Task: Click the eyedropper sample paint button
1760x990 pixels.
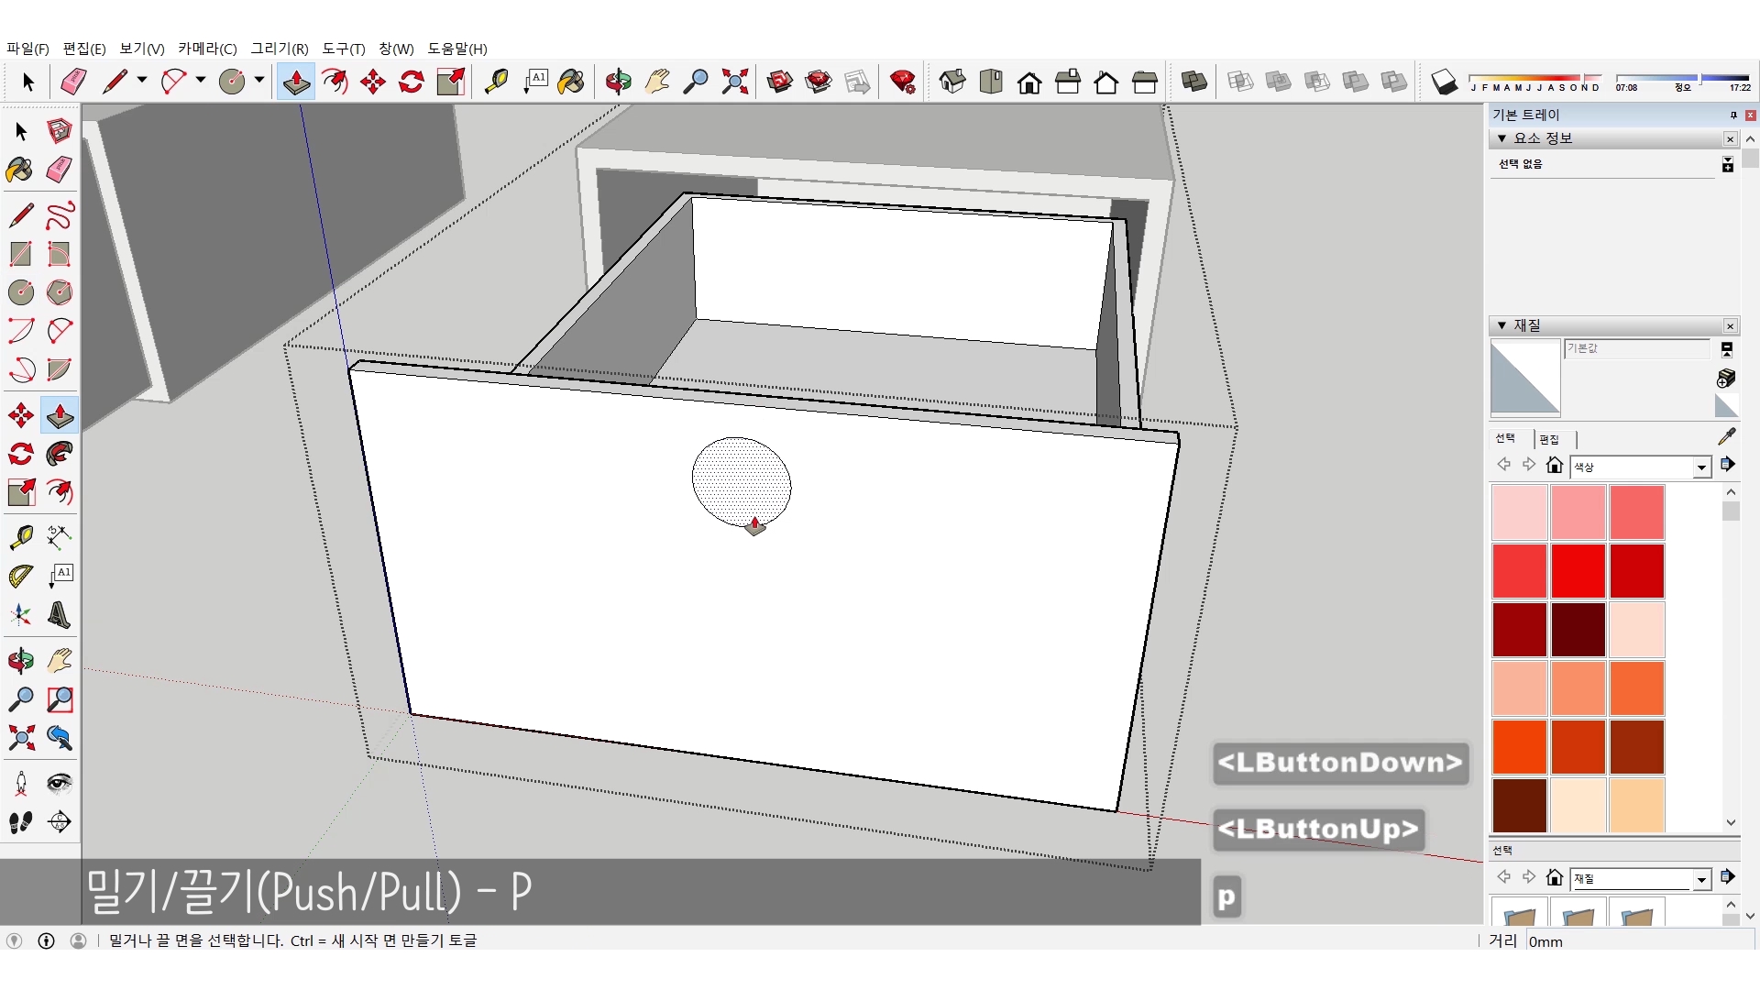Action: point(1726,437)
